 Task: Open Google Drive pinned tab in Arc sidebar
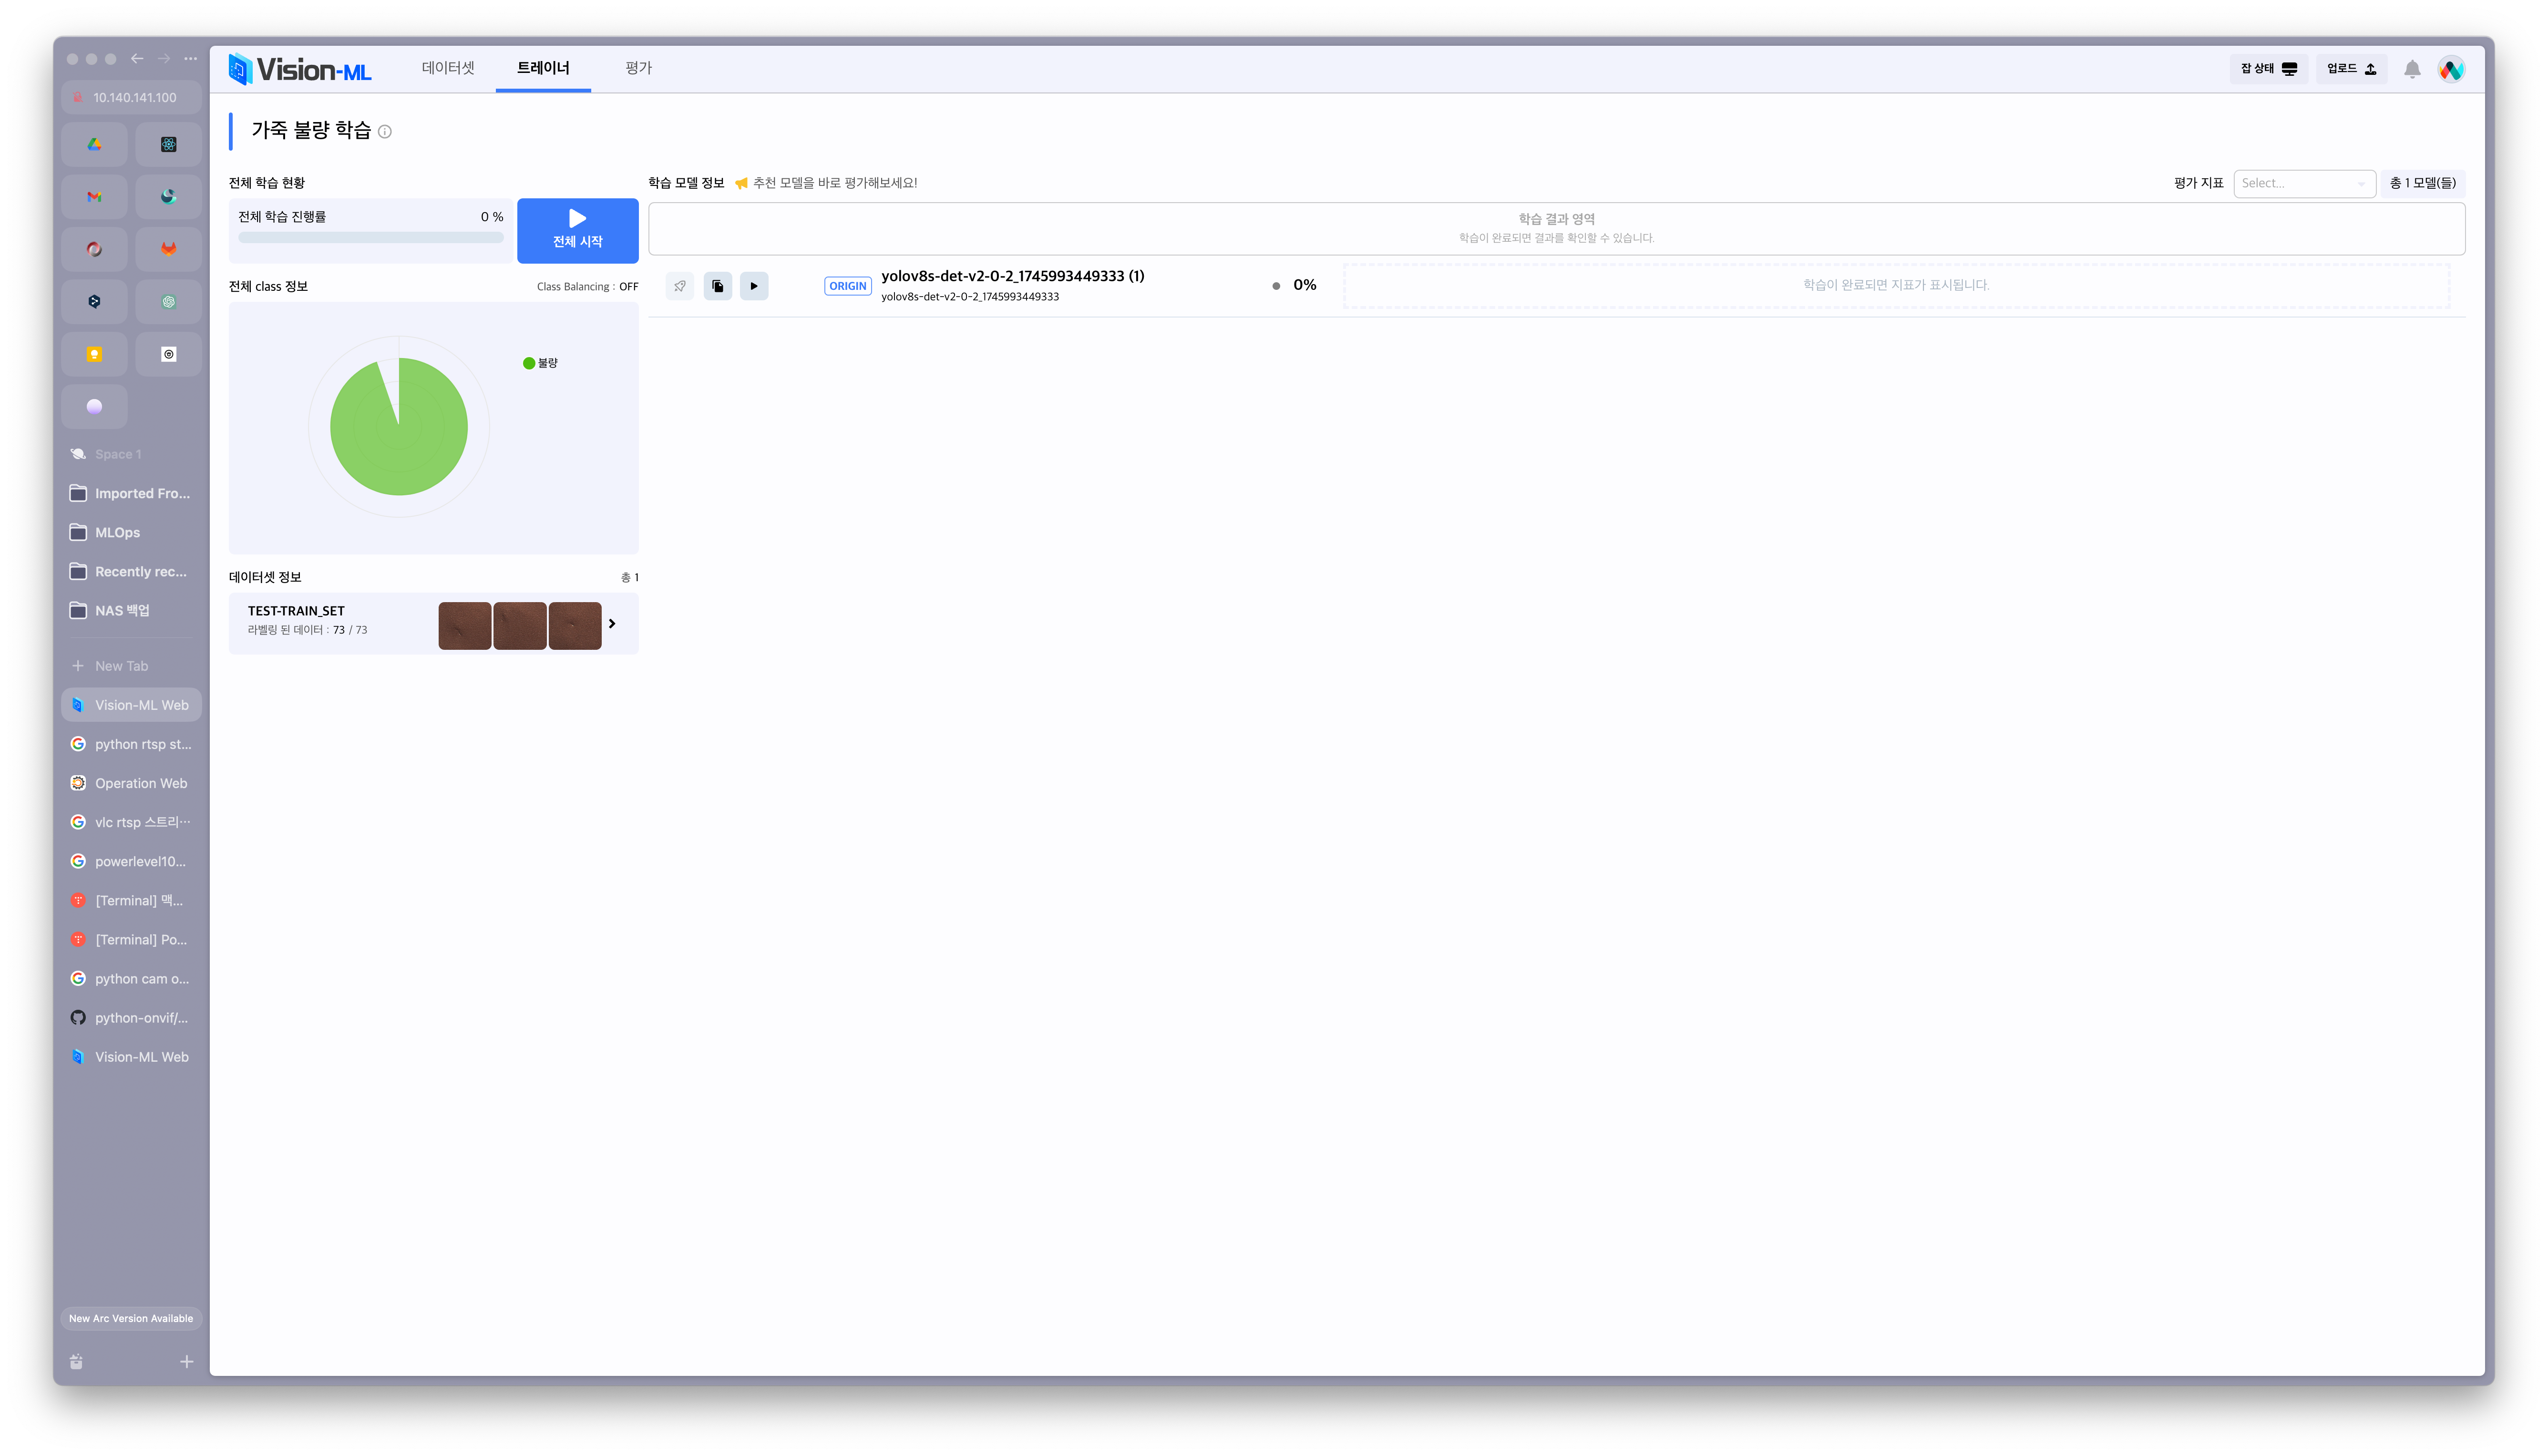(94, 144)
